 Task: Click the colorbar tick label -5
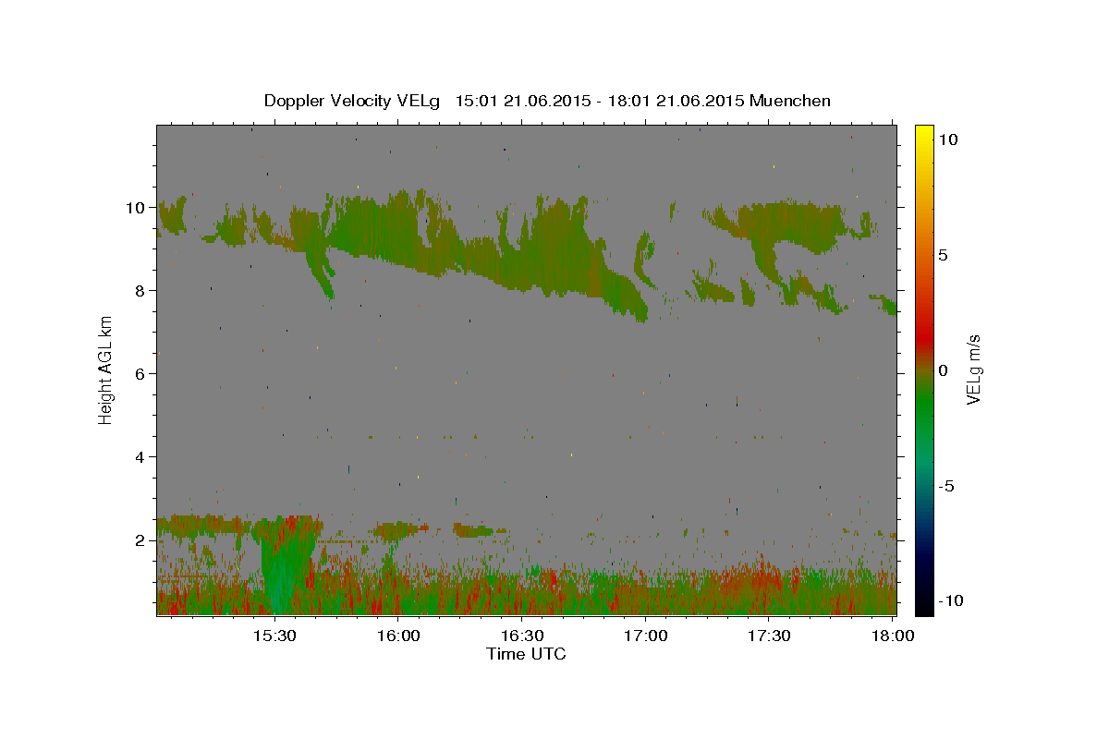pyautogui.click(x=946, y=486)
